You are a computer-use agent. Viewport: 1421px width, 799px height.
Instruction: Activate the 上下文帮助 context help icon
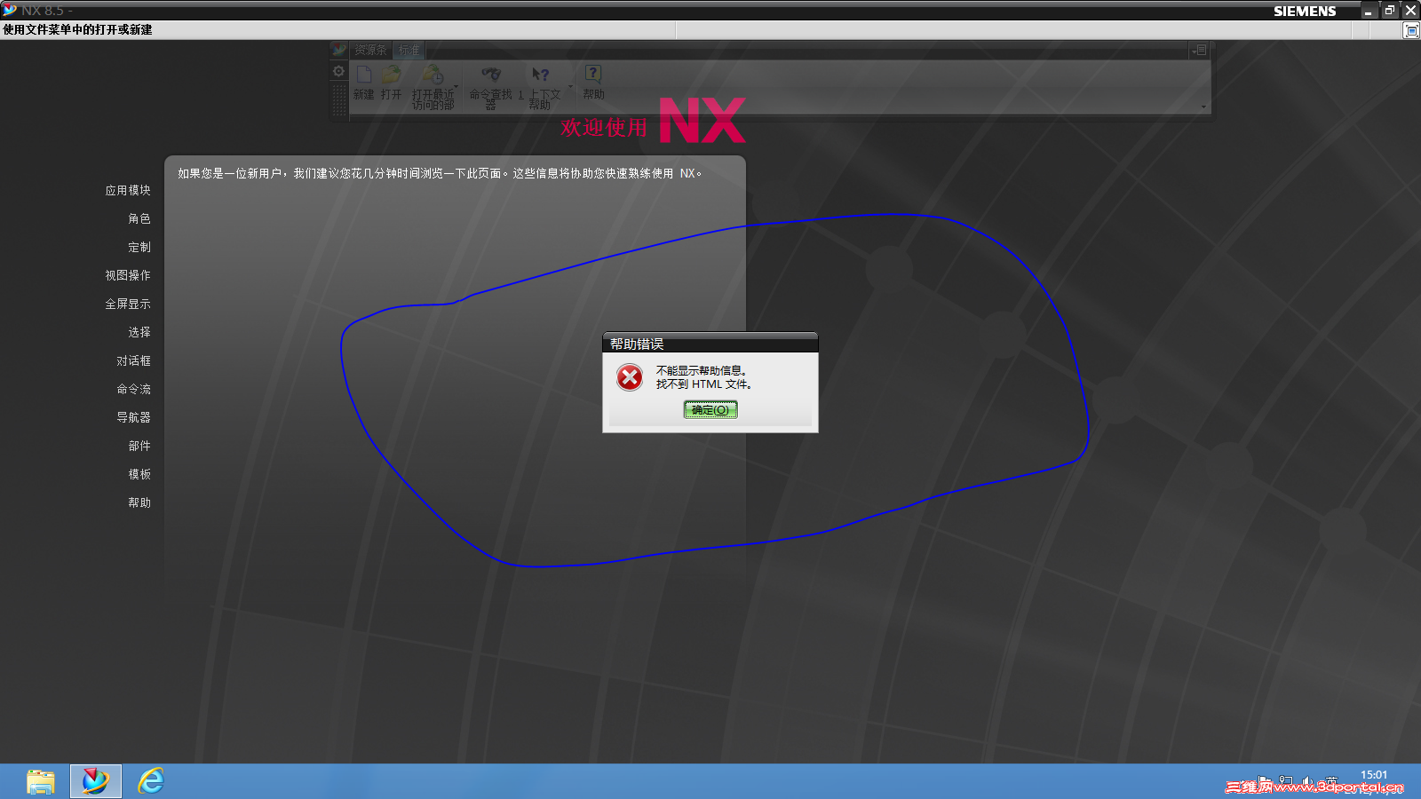pos(540,75)
